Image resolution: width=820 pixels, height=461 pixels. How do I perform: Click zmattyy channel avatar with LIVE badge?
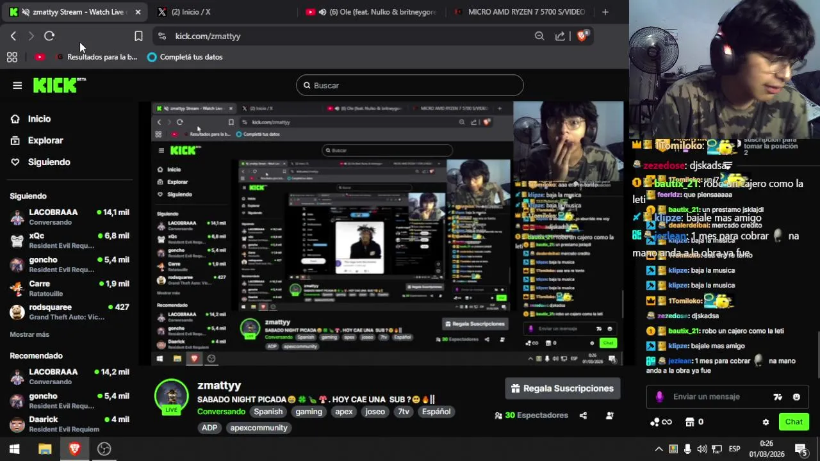point(171,397)
